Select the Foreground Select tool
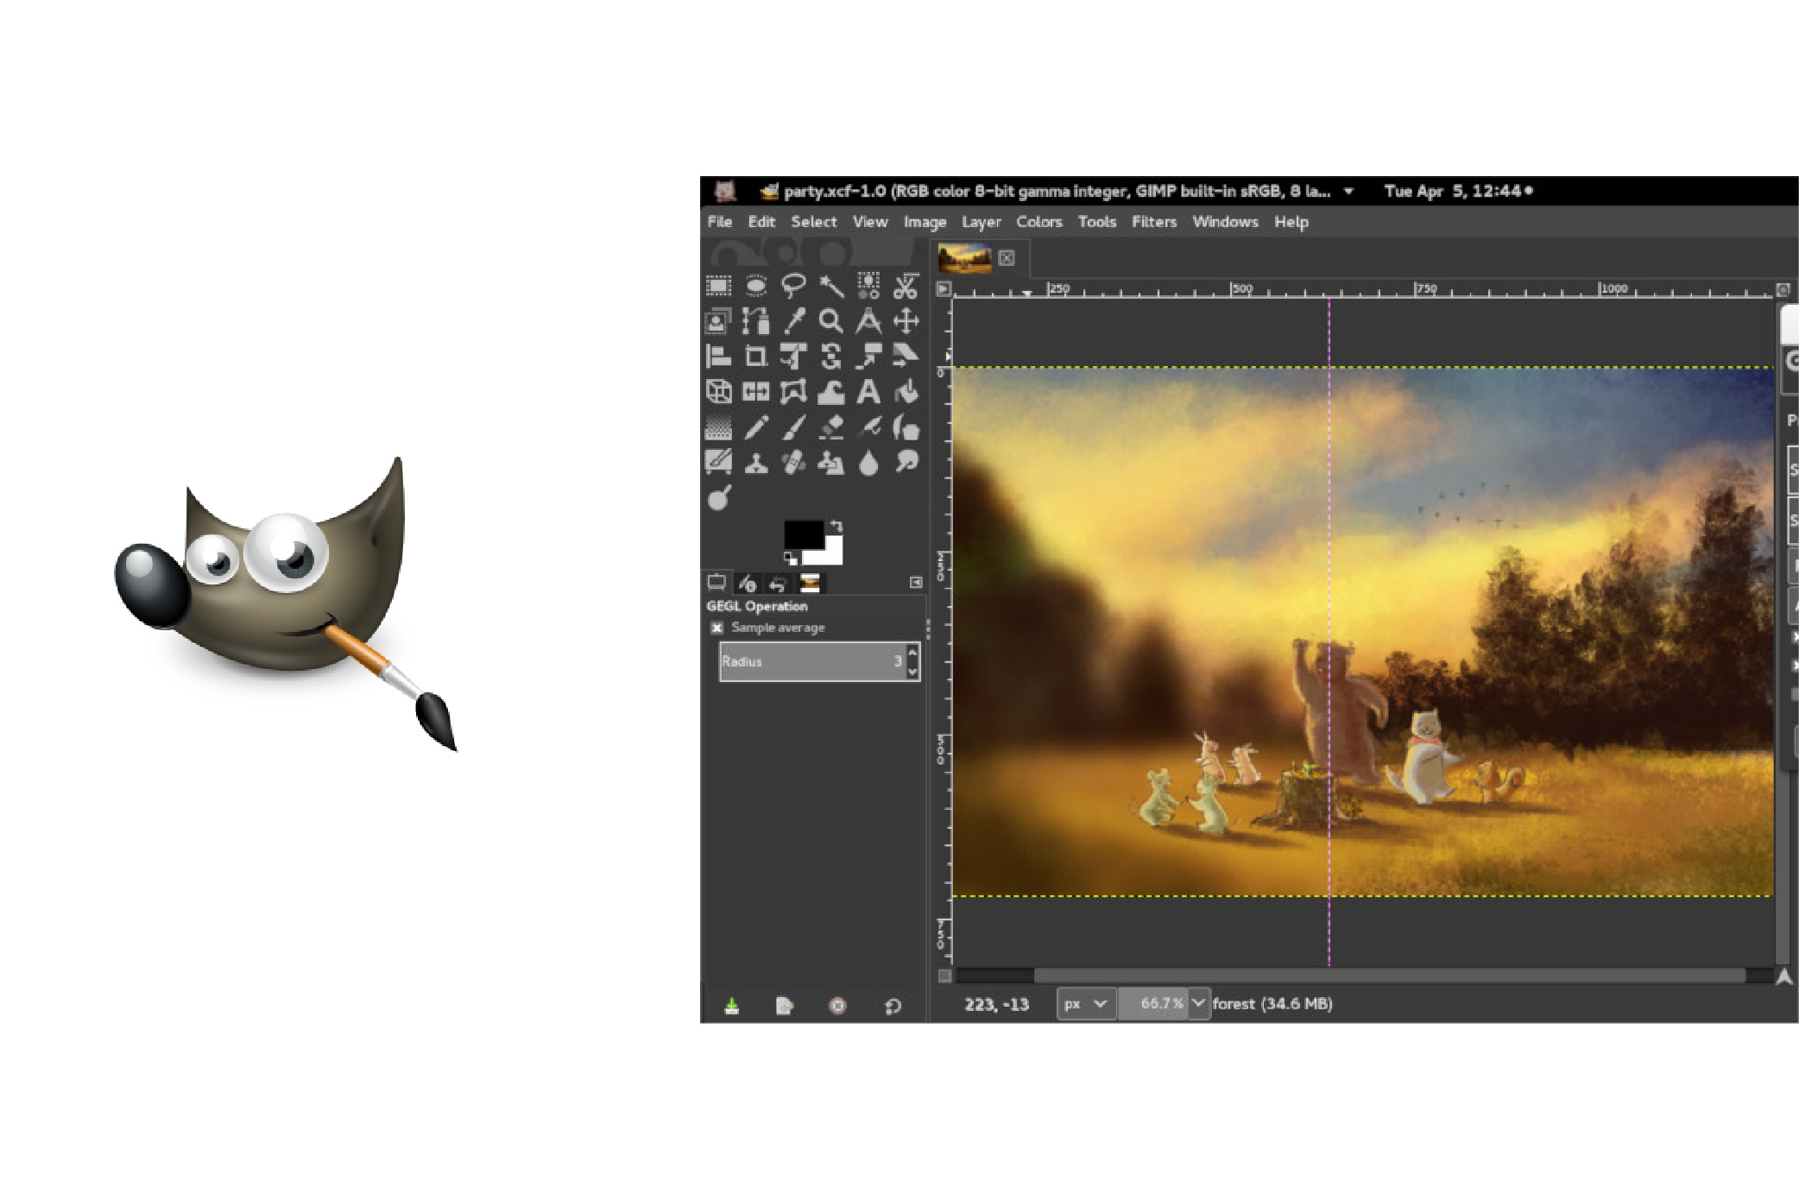Image resolution: width=1799 pixels, height=1200 pixels. click(x=718, y=321)
